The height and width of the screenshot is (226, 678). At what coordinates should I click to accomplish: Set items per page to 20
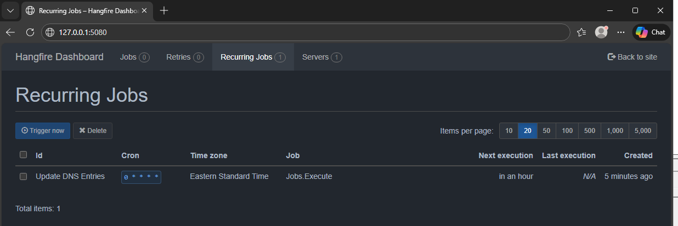528,131
